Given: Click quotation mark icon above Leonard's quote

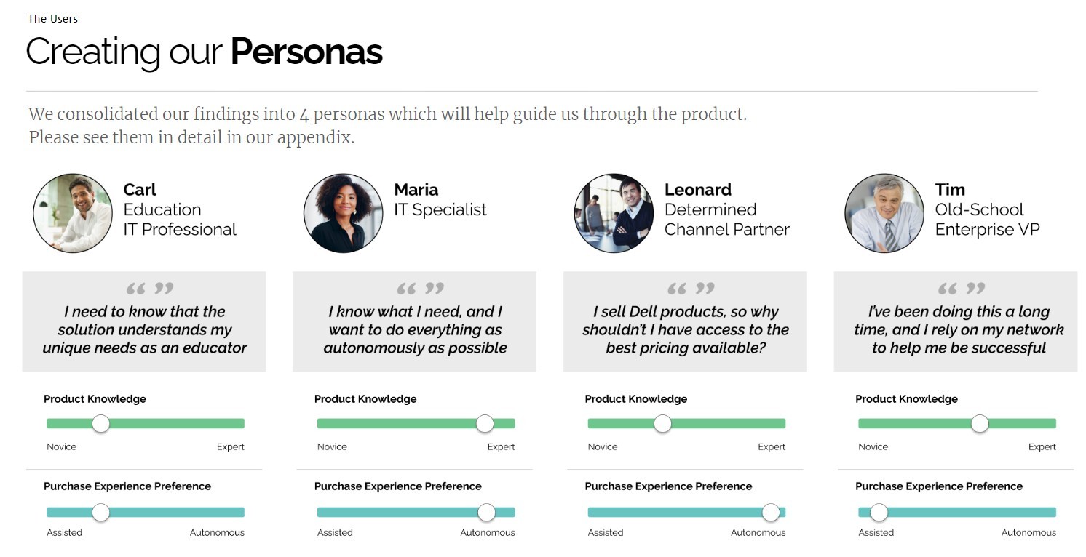Looking at the screenshot, I should pos(691,289).
